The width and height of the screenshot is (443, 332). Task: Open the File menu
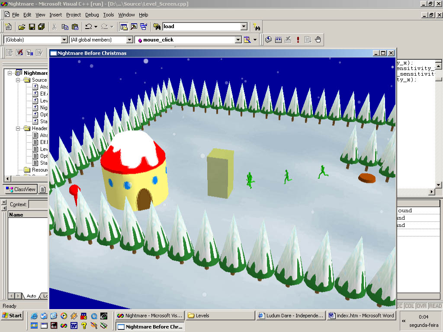click(x=16, y=15)
